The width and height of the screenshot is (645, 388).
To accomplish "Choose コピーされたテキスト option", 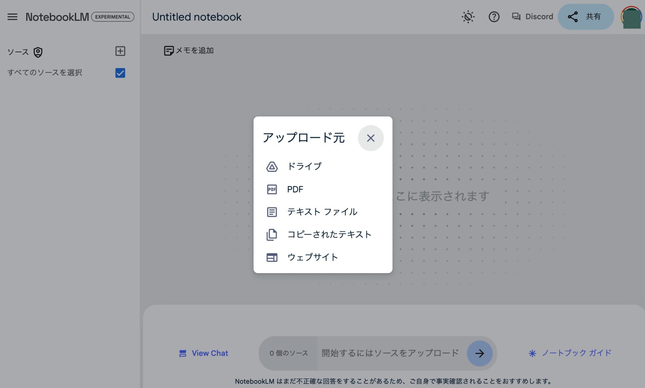I will 329,234.
